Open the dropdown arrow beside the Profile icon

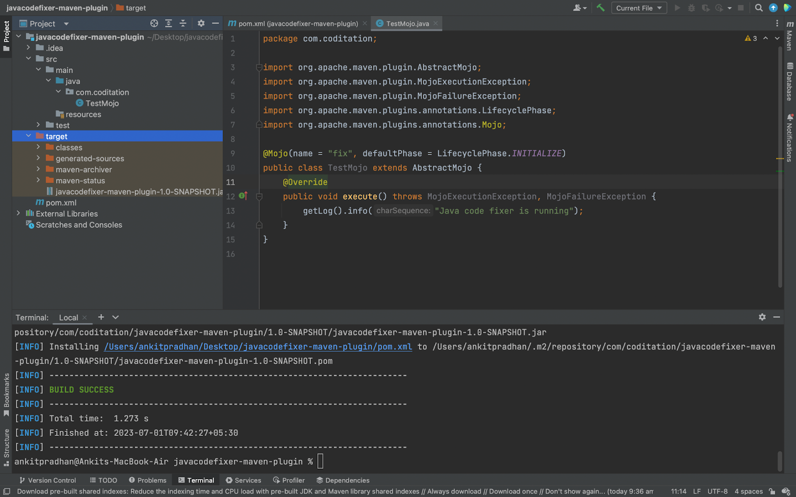coord(729,8)
